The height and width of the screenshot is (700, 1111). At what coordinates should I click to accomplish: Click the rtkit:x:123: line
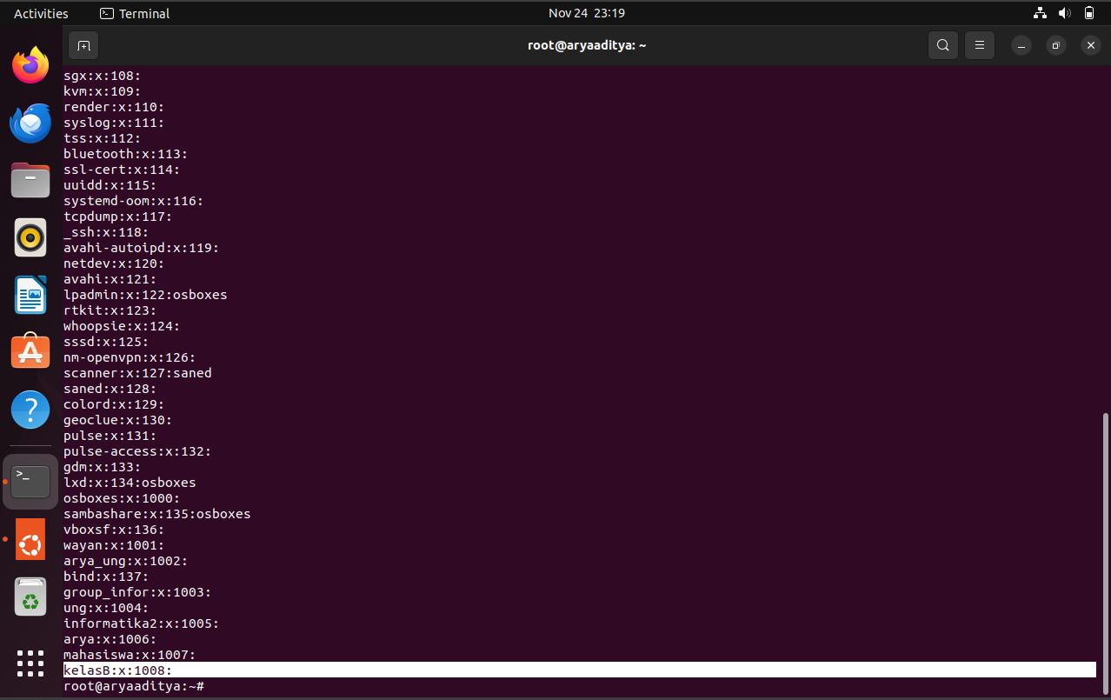click(x=110, y=310)
